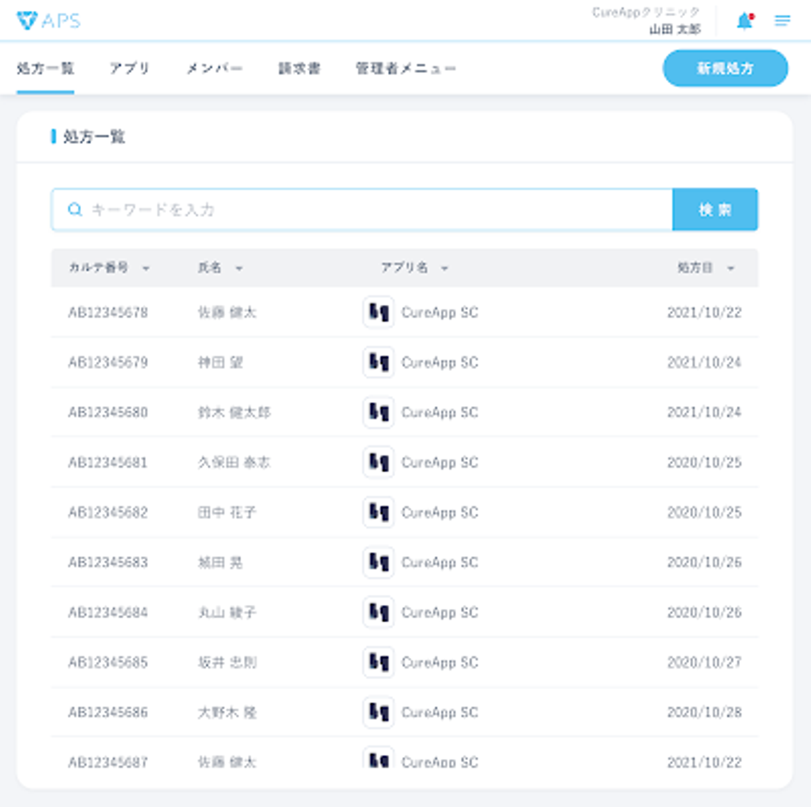
Task: Click date 2021/10/22 in row AB12345678
Action: 705,313
